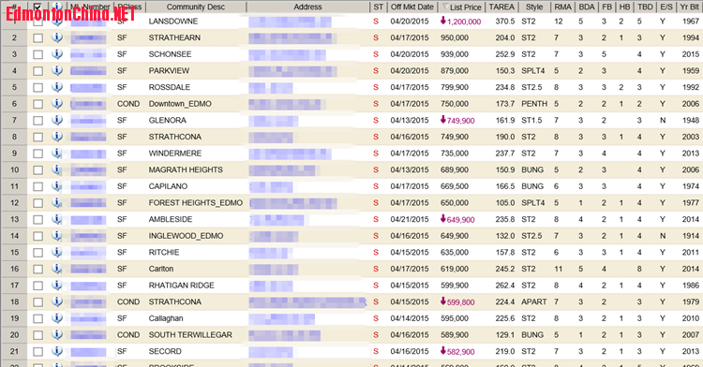Open info icon for Callaghan listing

point(57,318)
